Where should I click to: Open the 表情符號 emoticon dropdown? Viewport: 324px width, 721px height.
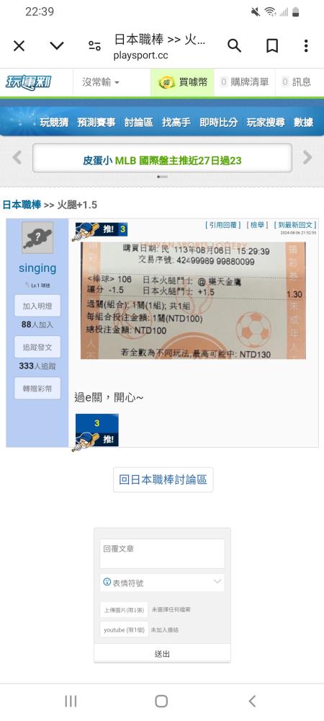(162, 582)
